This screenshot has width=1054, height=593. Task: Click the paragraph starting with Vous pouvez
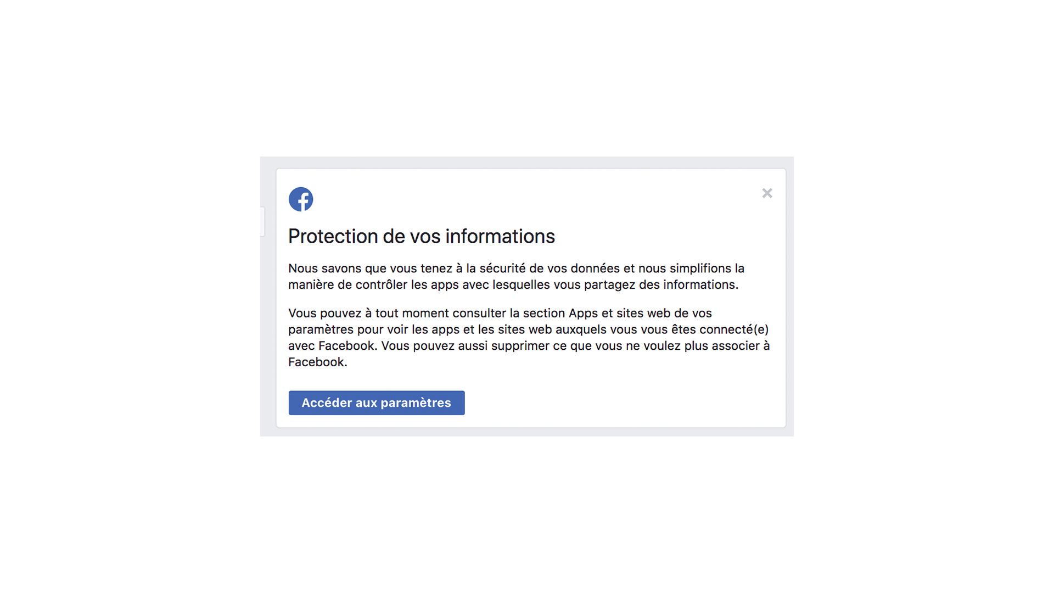529,338
